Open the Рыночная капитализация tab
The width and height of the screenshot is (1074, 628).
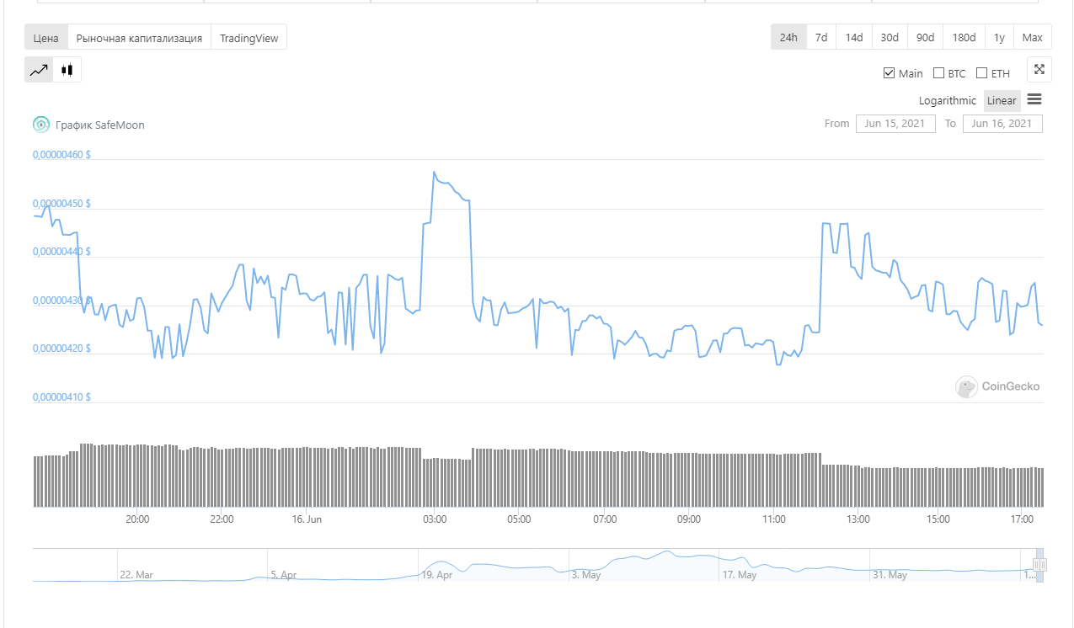coord(139,38)
